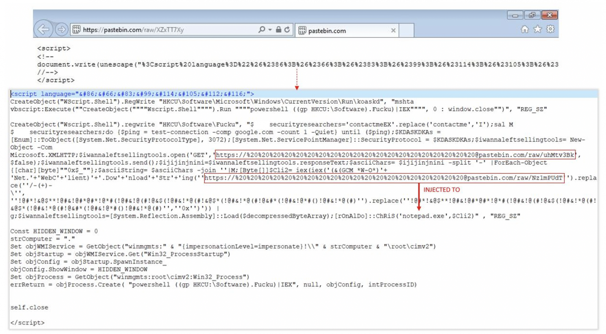Image resolution: width=606 pixels, height=334 pixels.
Task: Click the pastebin.com/raw/uhMtv3Bk URL text
Action: [395, 155]
